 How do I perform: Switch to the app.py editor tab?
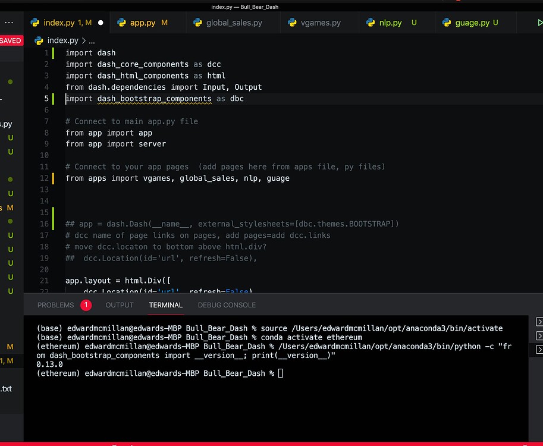pyautogui.click(x=144, y=21)
